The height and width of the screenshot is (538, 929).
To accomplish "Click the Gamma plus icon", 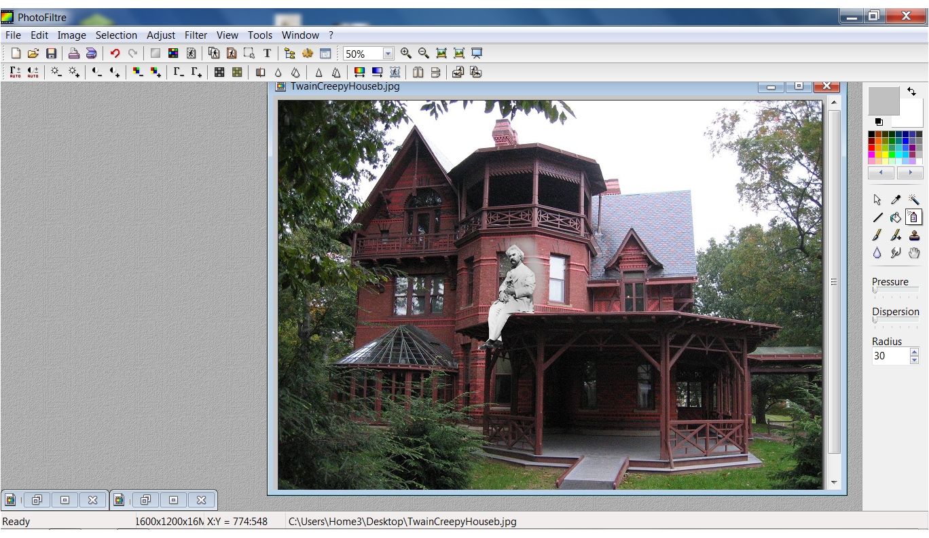I will pyautogui.click(x=196, y=72).
